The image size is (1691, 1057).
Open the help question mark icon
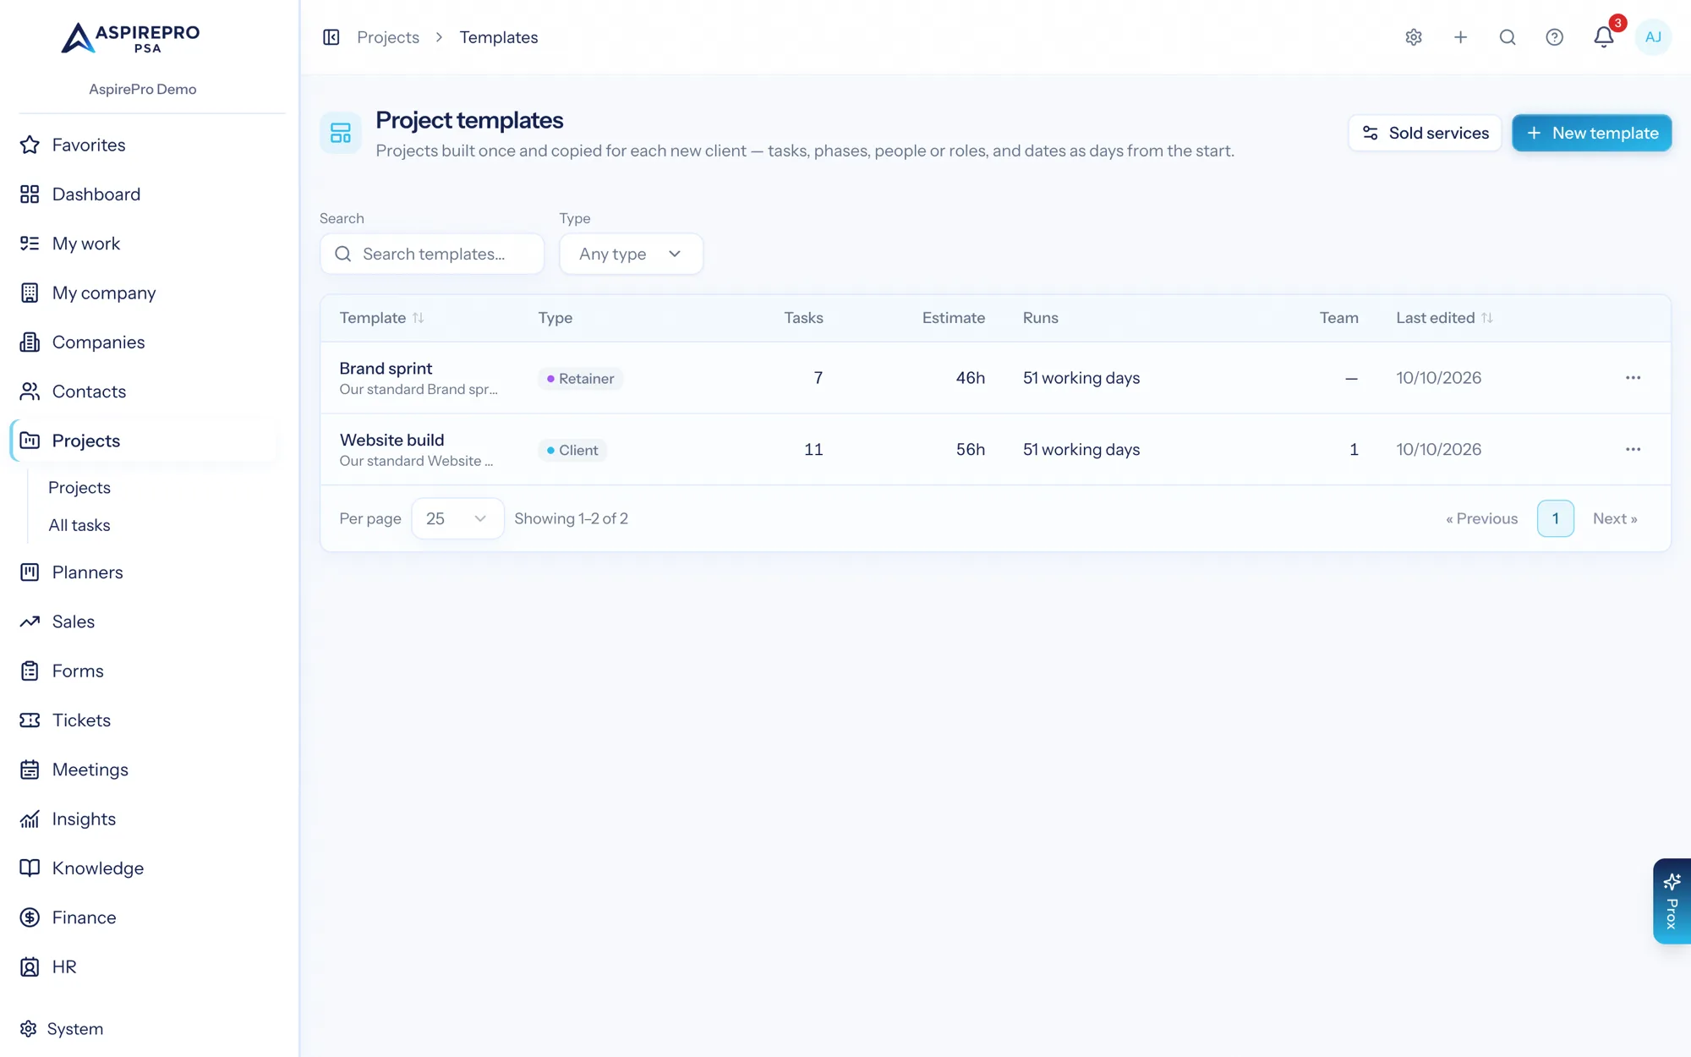click(x=1555, y=37)
